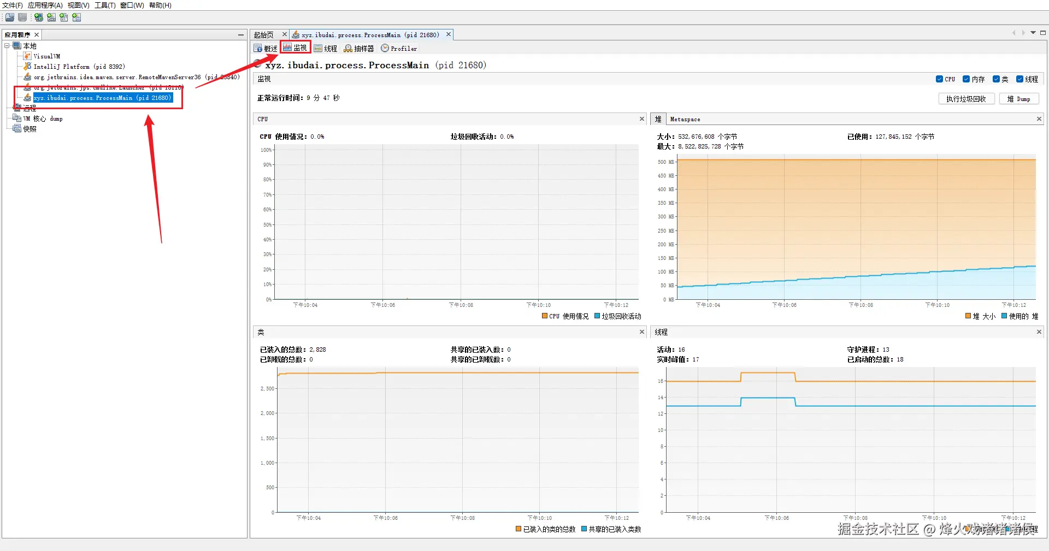The image size is (1049, 551).
Task: Hide the 堆 memory chart panel
Action: click(x=1039, y=119)
